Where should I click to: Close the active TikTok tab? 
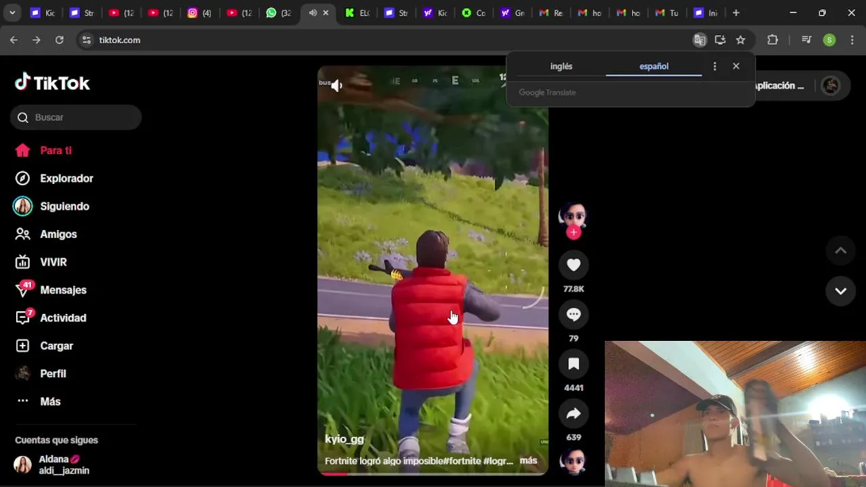pyautogui.click(x=325, y=13)
